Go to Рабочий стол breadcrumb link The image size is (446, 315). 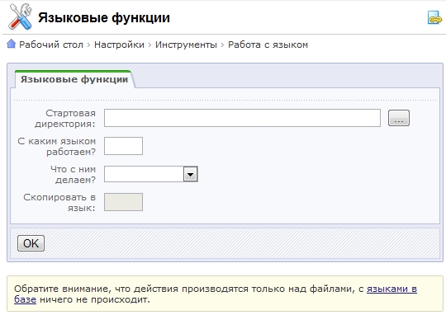tap(51, 45)
